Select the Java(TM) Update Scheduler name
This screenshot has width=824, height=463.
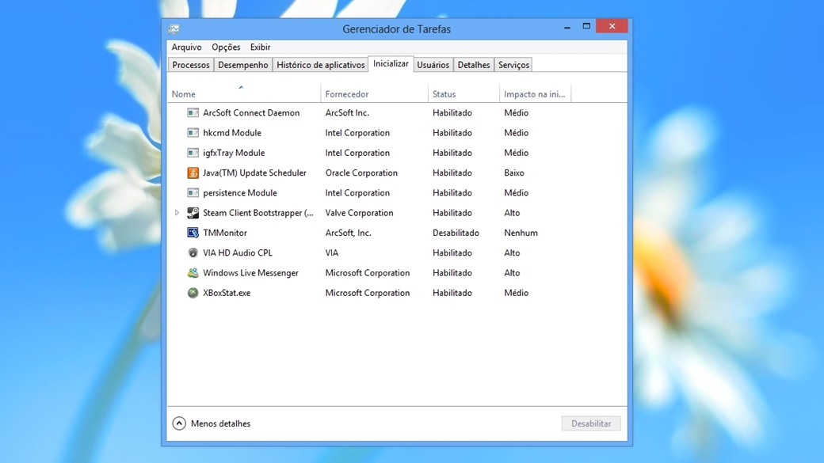pyautogui.click(x=254, y=173)
